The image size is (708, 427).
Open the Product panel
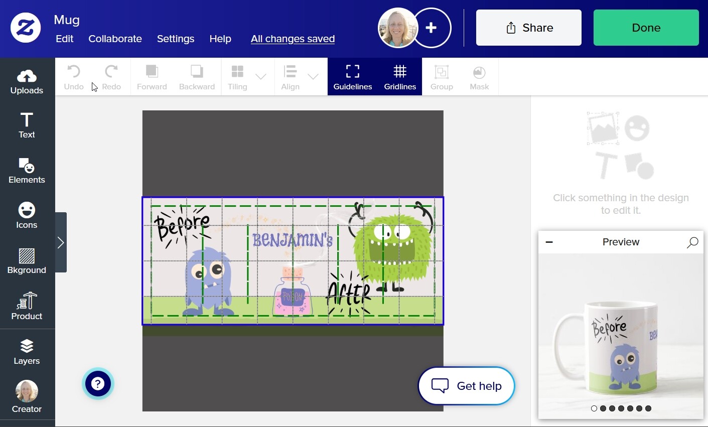click(x=27, y=306)
